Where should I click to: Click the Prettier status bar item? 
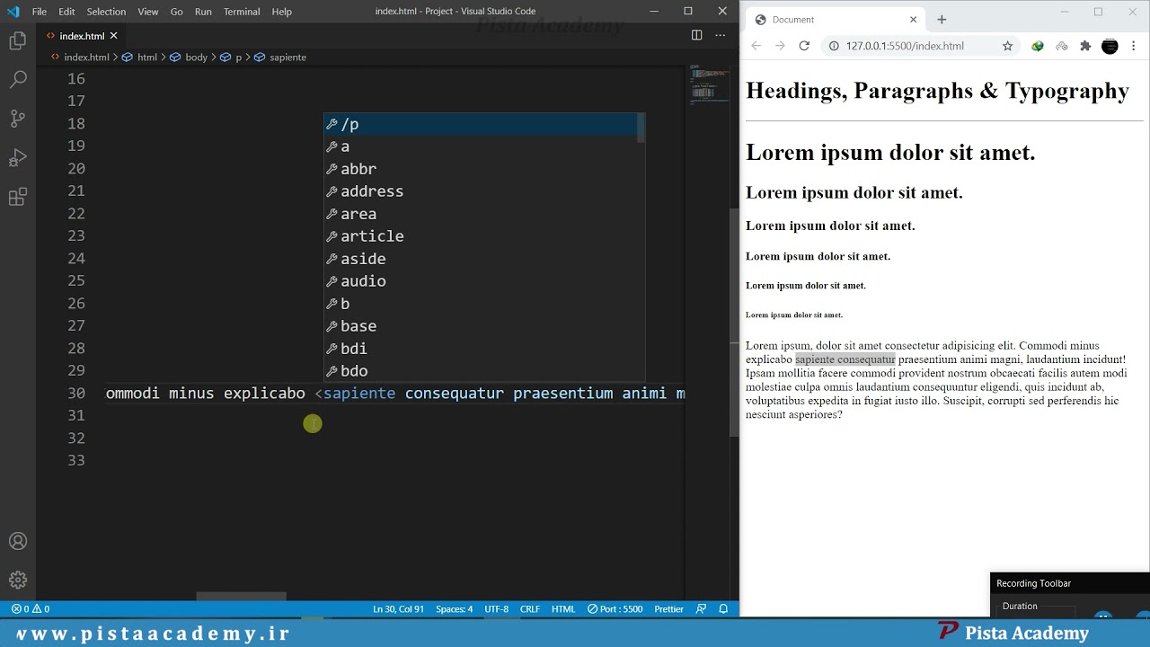[x=668, y=609]
